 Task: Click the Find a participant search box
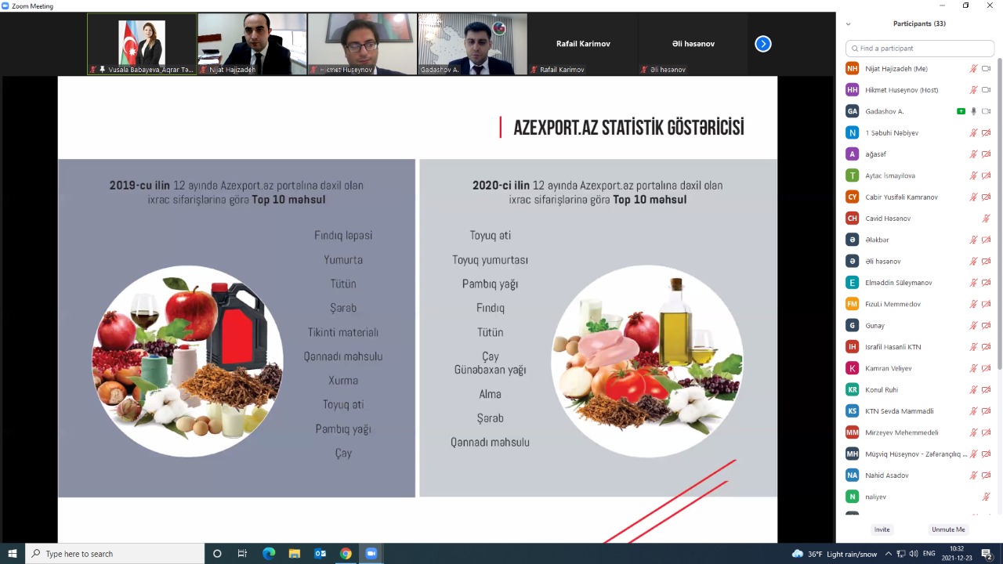click(x=920, y=49)
